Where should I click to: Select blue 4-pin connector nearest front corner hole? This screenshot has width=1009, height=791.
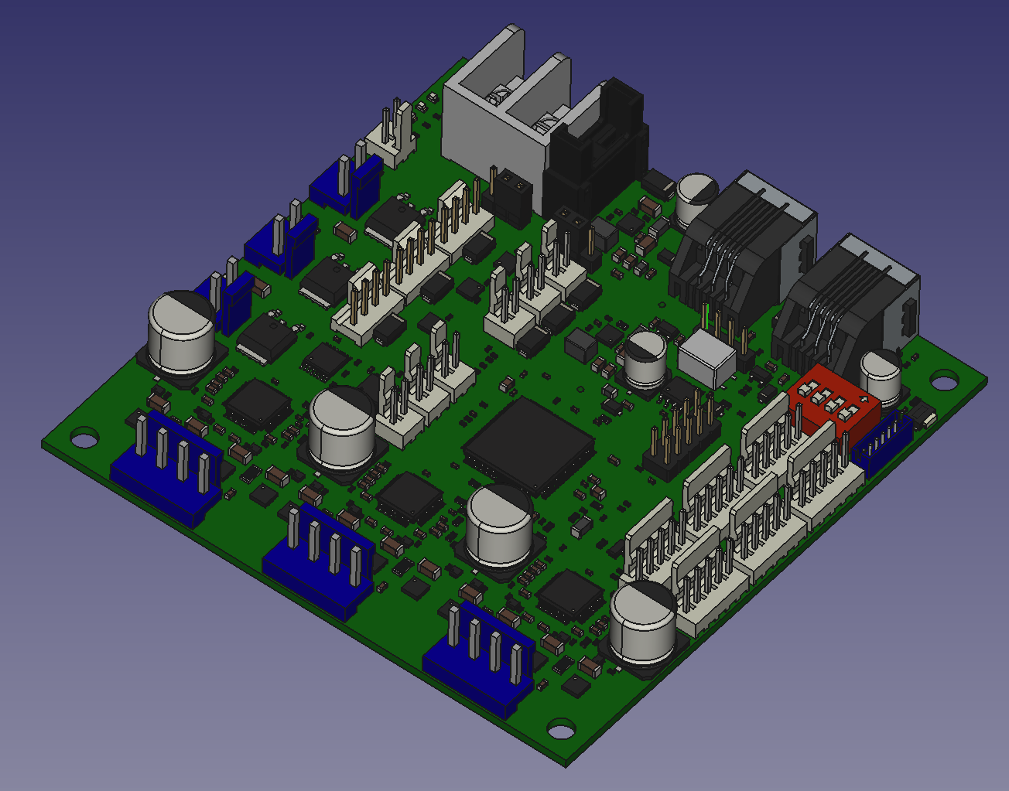(480, 659)
